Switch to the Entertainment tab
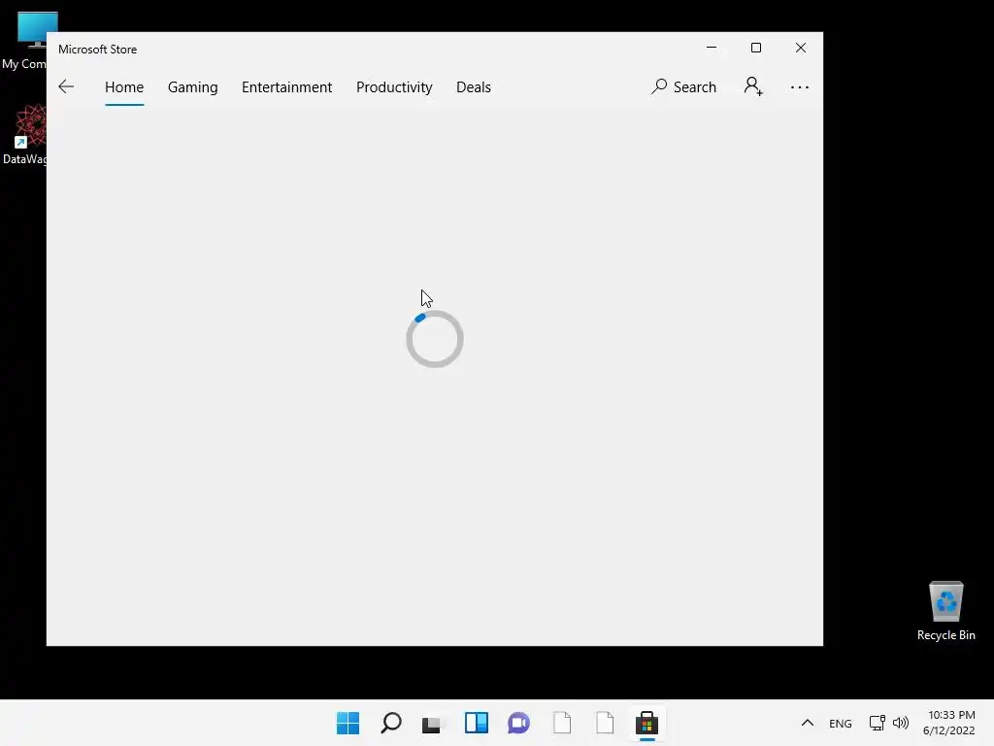994x746 pixels. click(286, 86)
